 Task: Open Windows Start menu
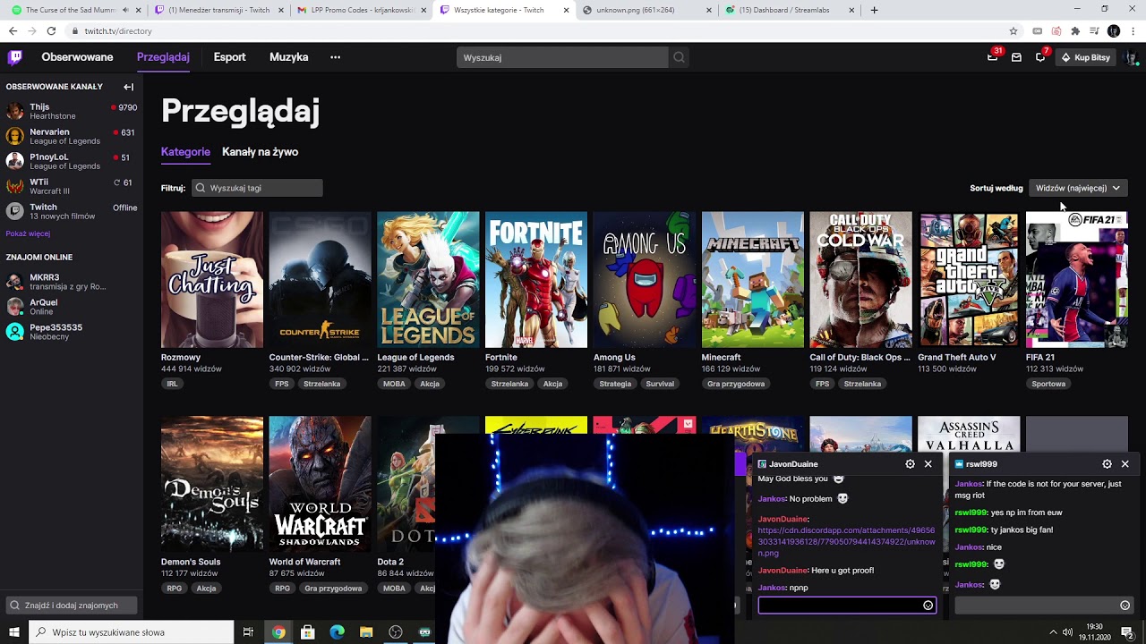click(x=14, y=632)
